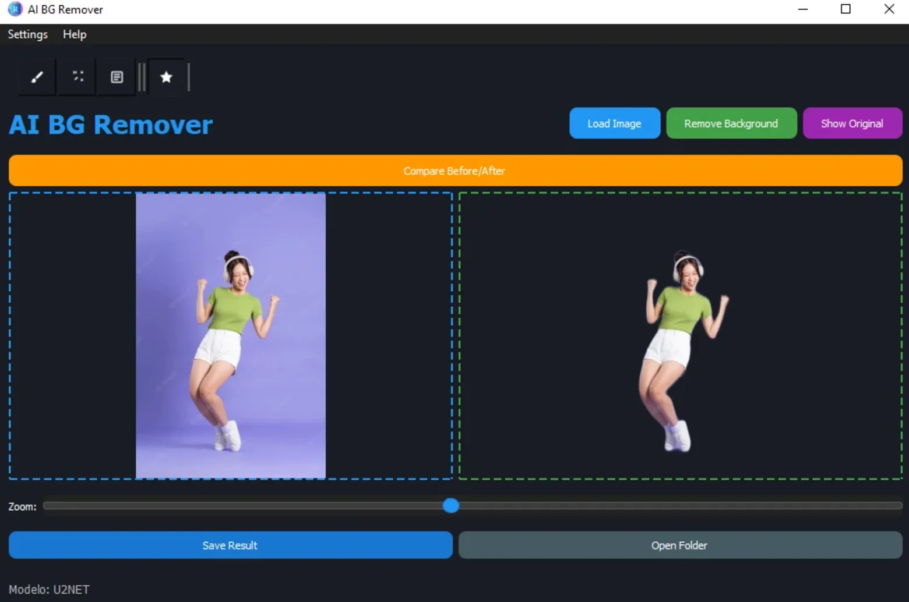Start processing with Remove Background button
The image size is (909, 602).
[x=731, y=123]
